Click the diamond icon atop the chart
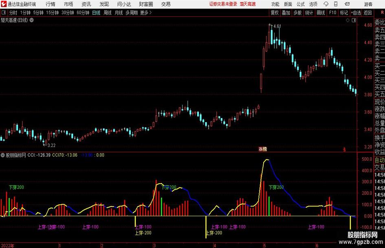The height and width of the screenshot is (248, 385). pos(348,20)
